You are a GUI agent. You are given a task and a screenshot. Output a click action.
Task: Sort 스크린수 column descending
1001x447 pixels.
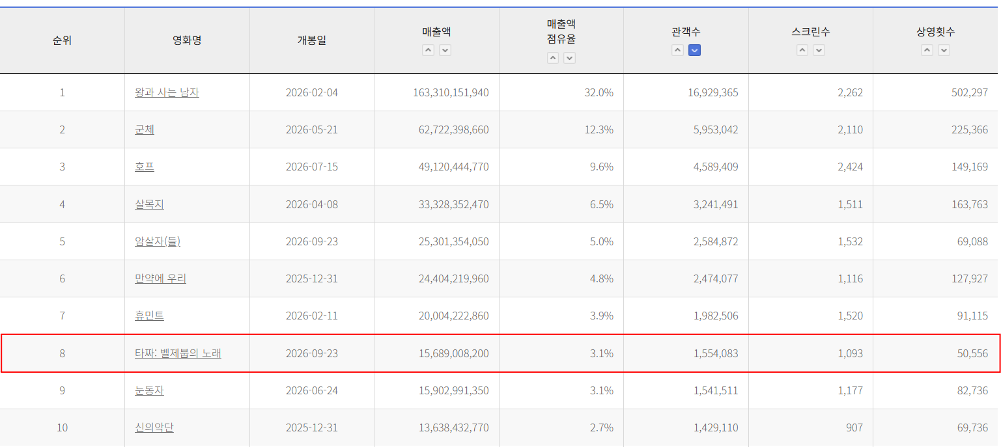pos(819,50)
